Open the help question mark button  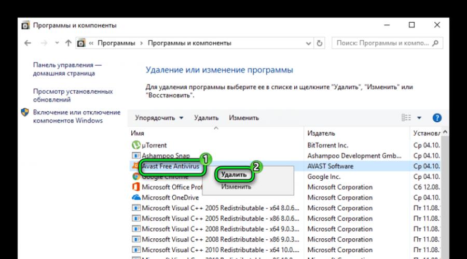[437, 118]
